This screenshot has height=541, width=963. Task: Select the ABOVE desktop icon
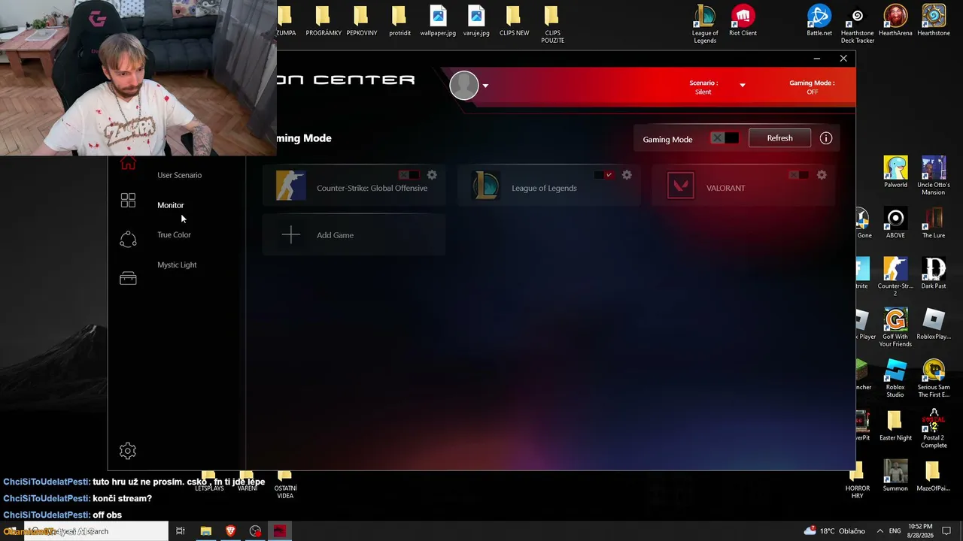click(895, 223)
